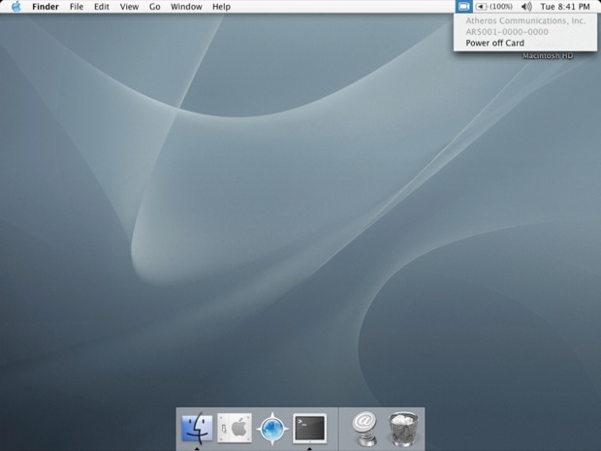Screen dimensions: 601x451
Task: Click the @ spring website icon in Dock
Action: tap(364, 429)
